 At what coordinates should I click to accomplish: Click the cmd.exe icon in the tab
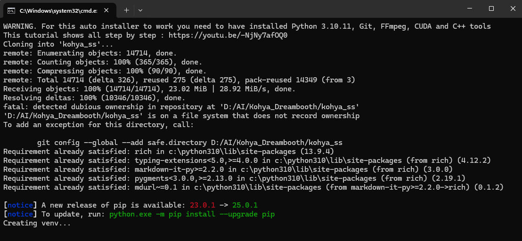(11, 11)
